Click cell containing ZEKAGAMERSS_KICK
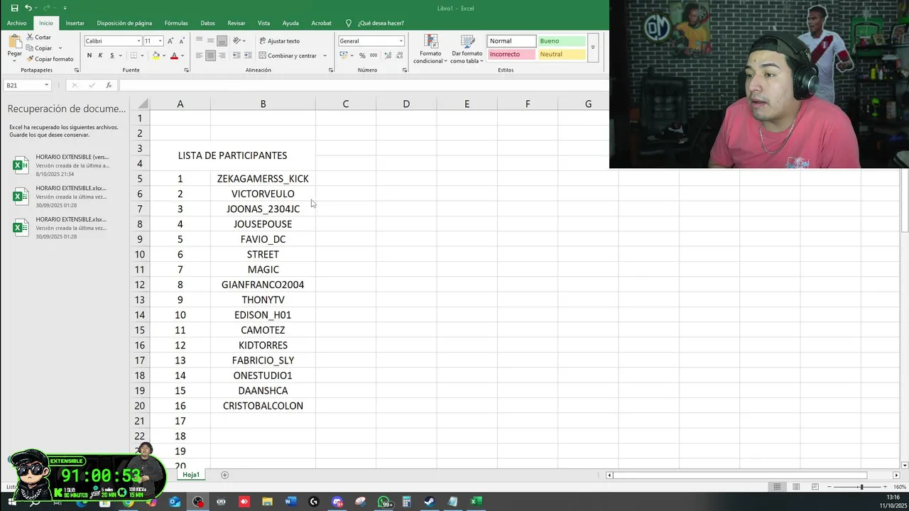 [x=263, y=179]
